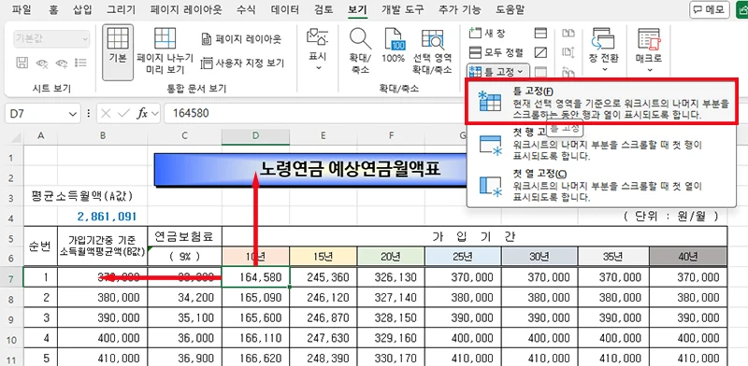This screenshot has height=366, width=748.
Task: Click the fx insert function button
Action: (x=142, y=113)
